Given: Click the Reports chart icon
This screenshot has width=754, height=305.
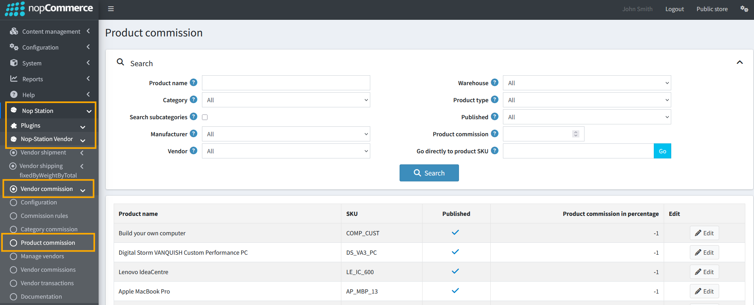Looking at the screenshot, I should [x=14, y=78].
